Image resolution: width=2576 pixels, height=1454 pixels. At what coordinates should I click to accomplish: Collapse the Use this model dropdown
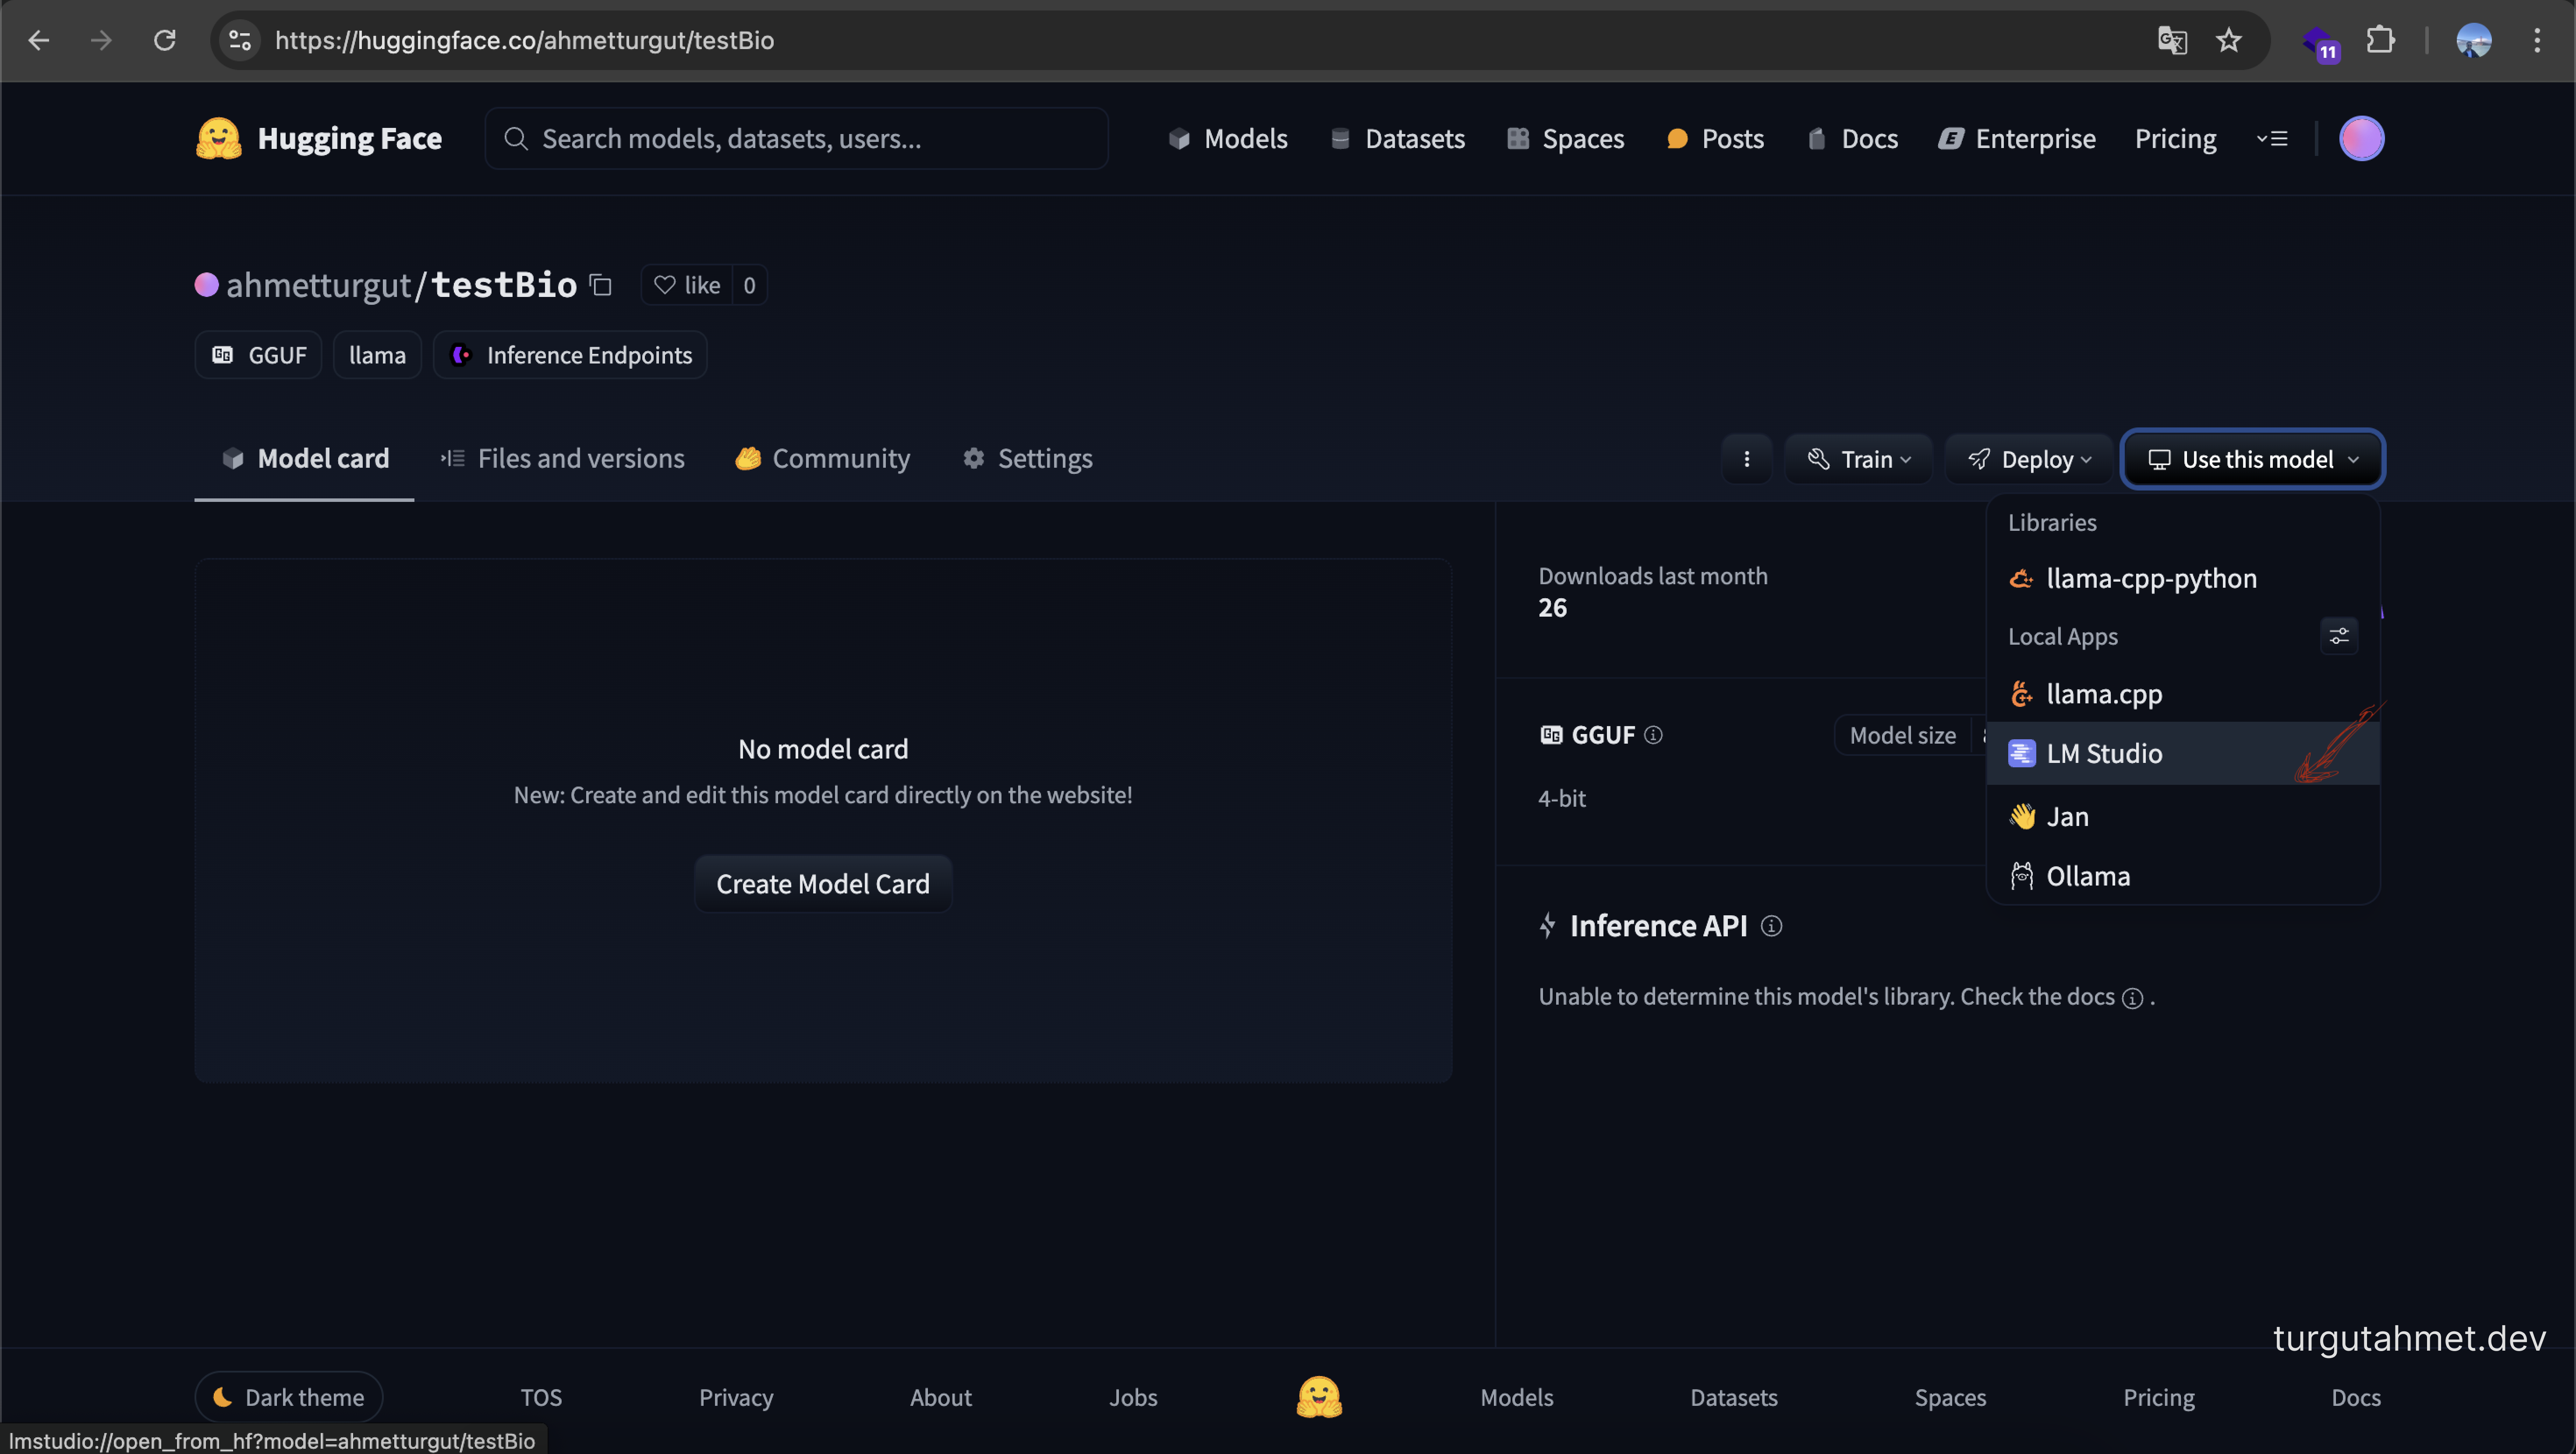coord(2253,459)
